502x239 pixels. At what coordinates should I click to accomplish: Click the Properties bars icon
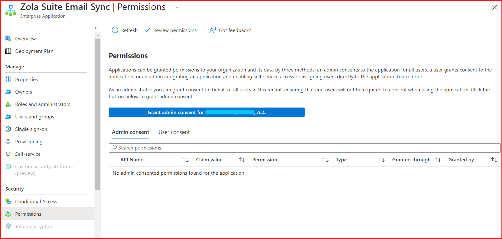pyautogui.click(x=8, y=79)
